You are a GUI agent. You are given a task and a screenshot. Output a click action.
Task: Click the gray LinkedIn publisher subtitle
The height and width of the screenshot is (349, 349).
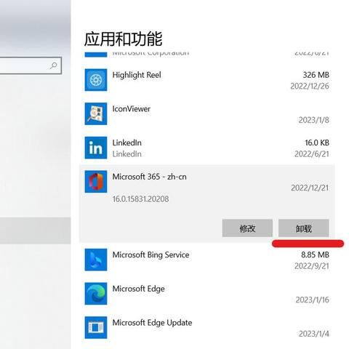click(x=127, y=154)
